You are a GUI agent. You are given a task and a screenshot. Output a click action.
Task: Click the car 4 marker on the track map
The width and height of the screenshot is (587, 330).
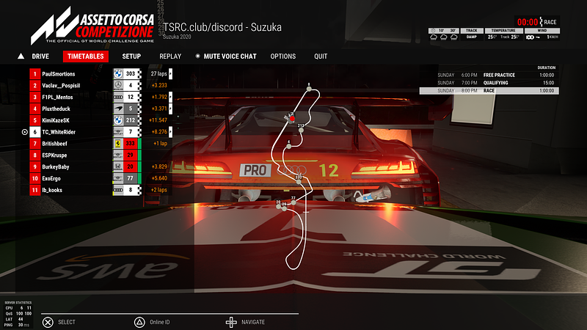288,146
